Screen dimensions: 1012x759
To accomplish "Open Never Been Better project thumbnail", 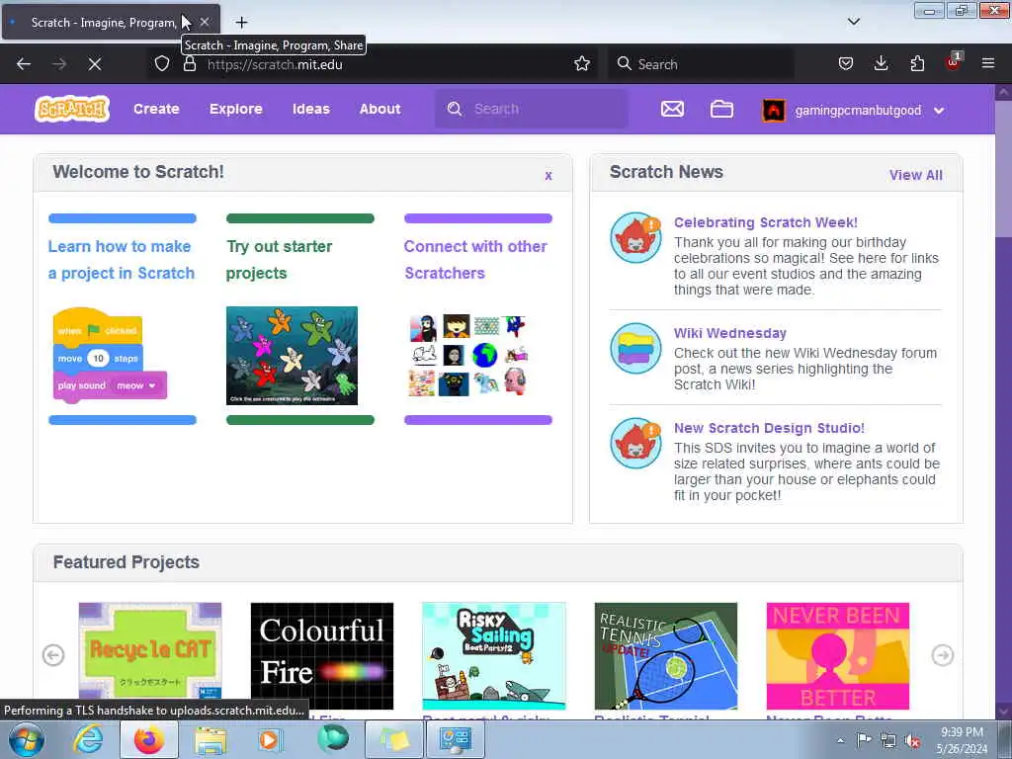I will tap(838, 656).
